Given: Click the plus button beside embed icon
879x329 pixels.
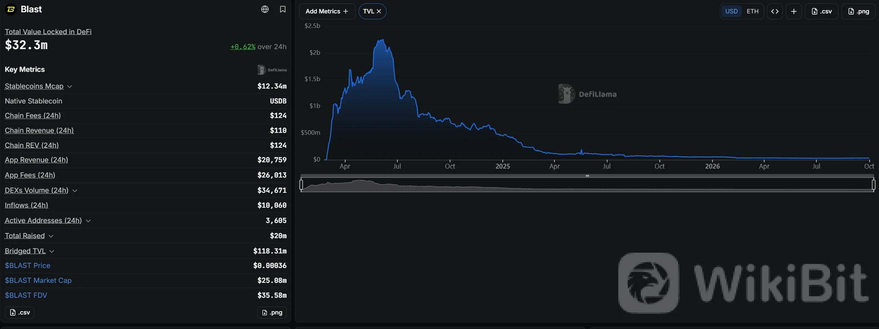Looking at the screenshot, I should pyautogui.click(x=794, y=11).
